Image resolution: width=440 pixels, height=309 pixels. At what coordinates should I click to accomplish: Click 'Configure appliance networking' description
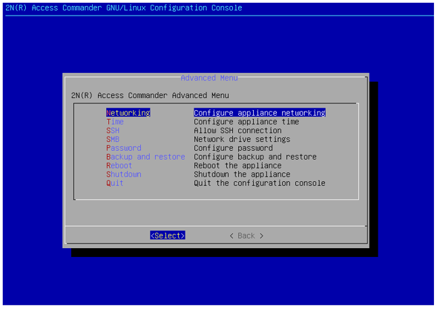[259, 113]
